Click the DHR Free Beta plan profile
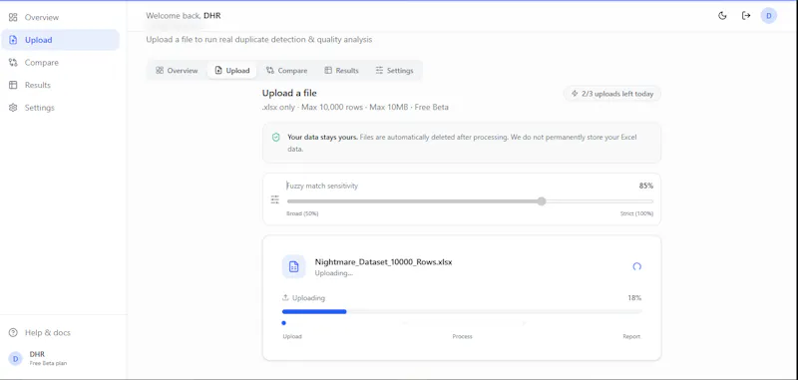 tap(38, 358)
